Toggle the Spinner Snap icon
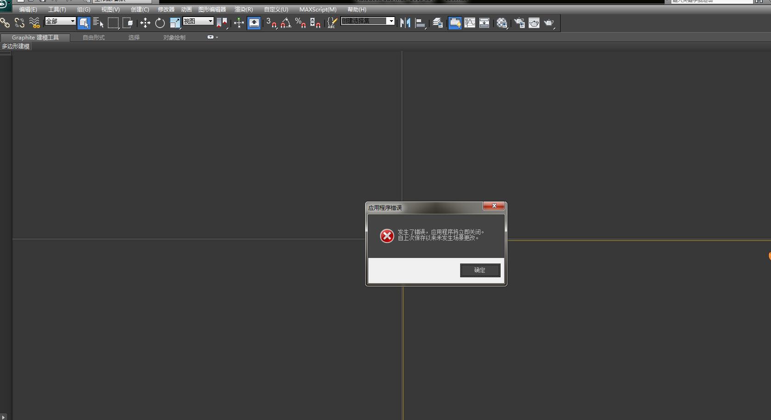 (315, 22)
